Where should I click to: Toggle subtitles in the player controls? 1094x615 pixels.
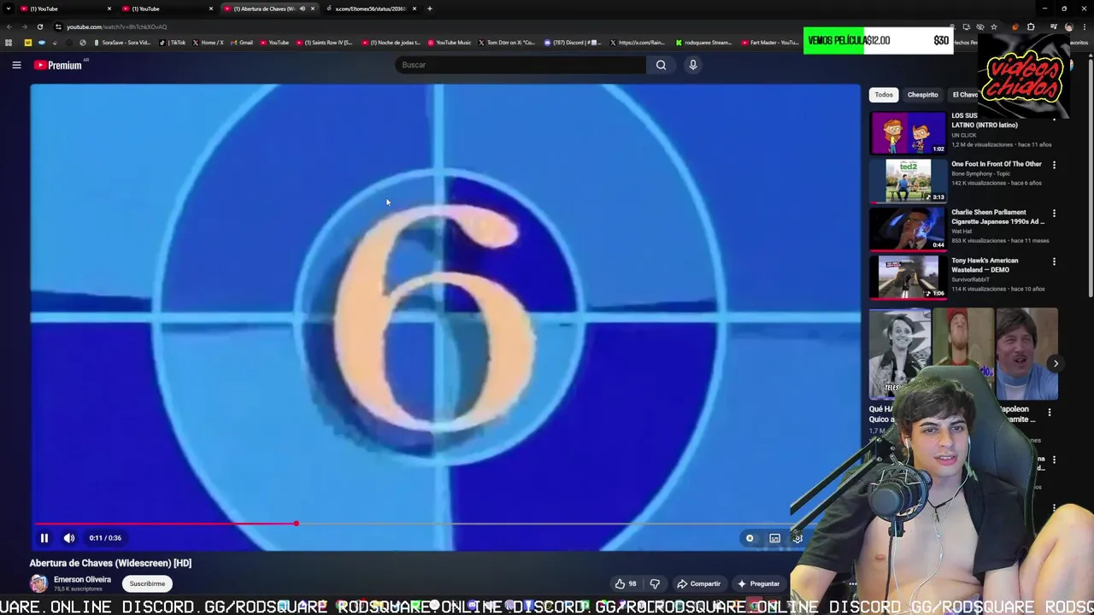point(774,538)
